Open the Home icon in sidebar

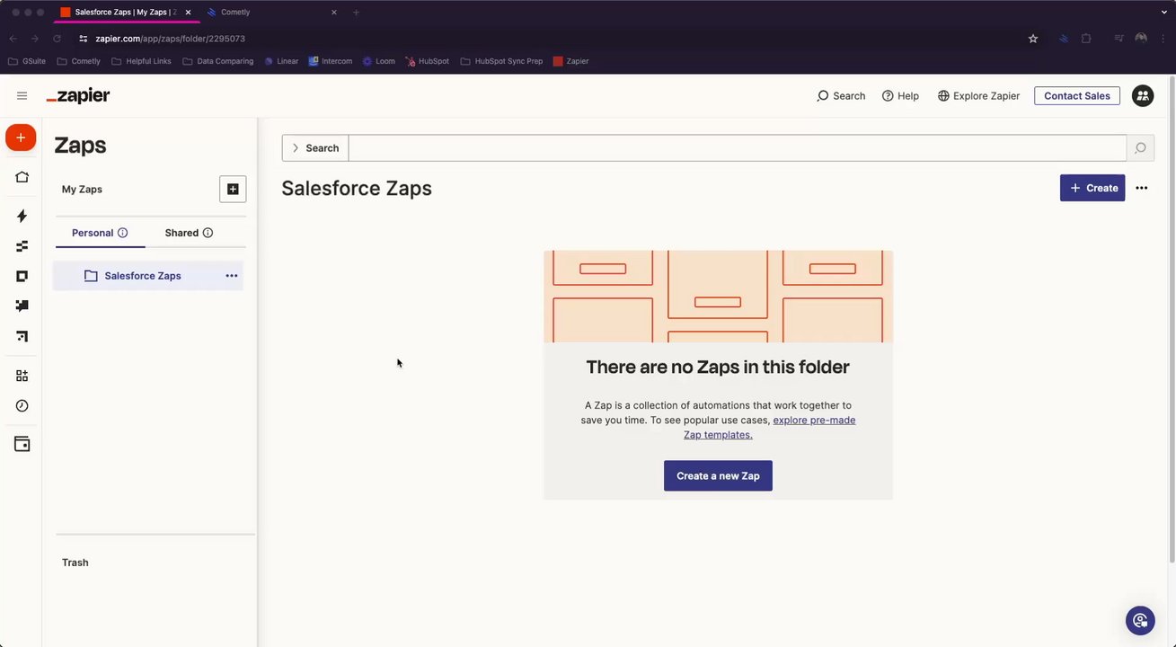click(x=22, y=177)
